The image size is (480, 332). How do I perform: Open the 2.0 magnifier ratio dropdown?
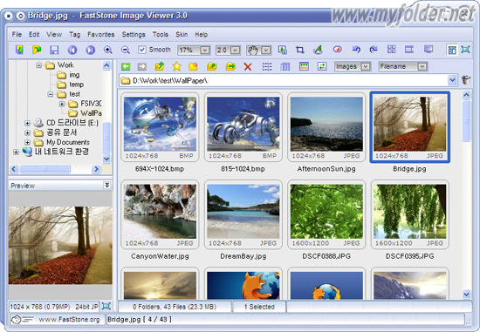coord(235,51)
